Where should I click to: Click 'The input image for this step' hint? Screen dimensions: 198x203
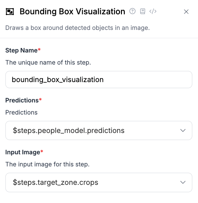pos(47,164)
